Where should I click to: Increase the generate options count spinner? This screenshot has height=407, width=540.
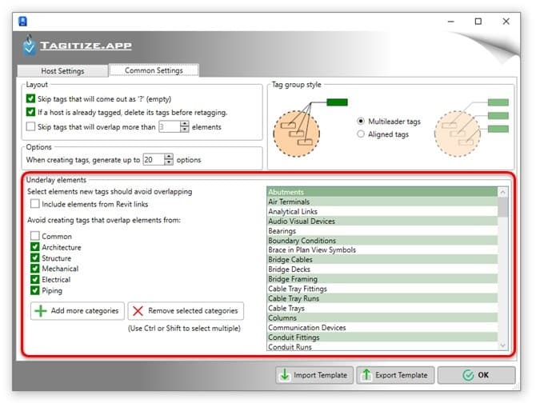169,157
